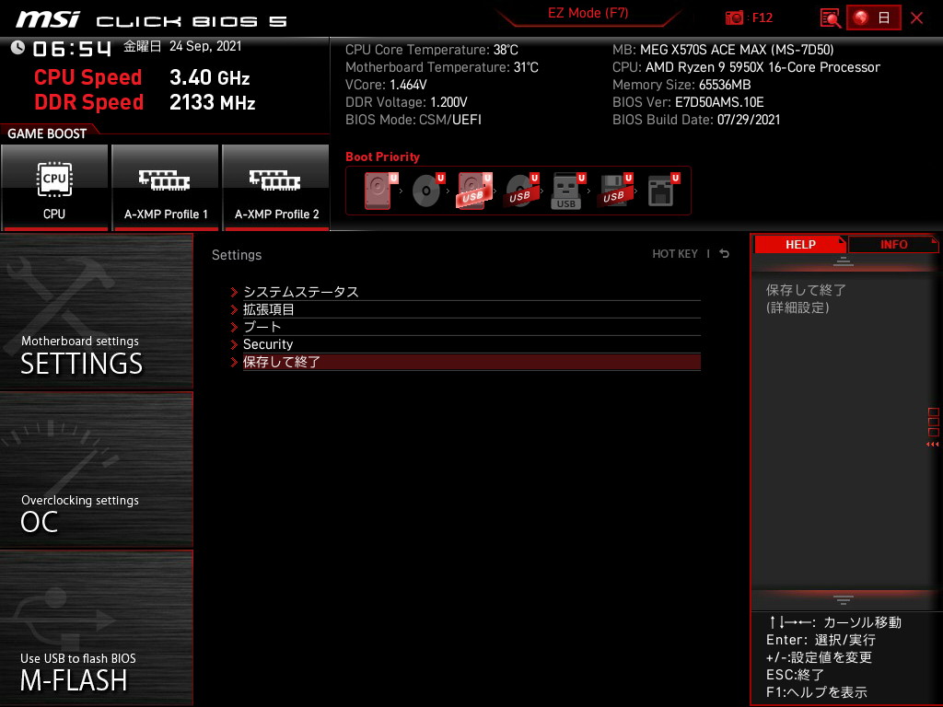Collapse the side panel with red arrows

point(933,445)
